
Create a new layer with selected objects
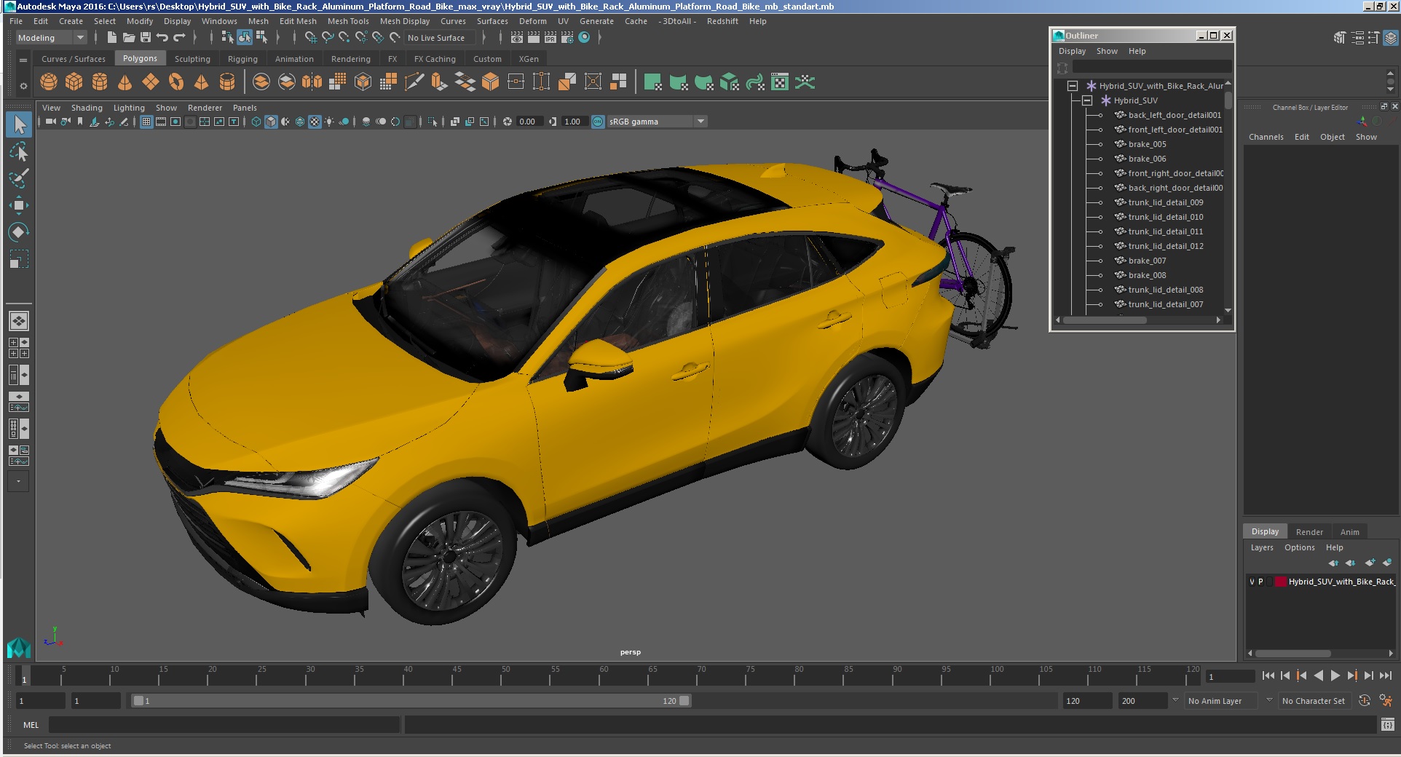point(1387,563)
